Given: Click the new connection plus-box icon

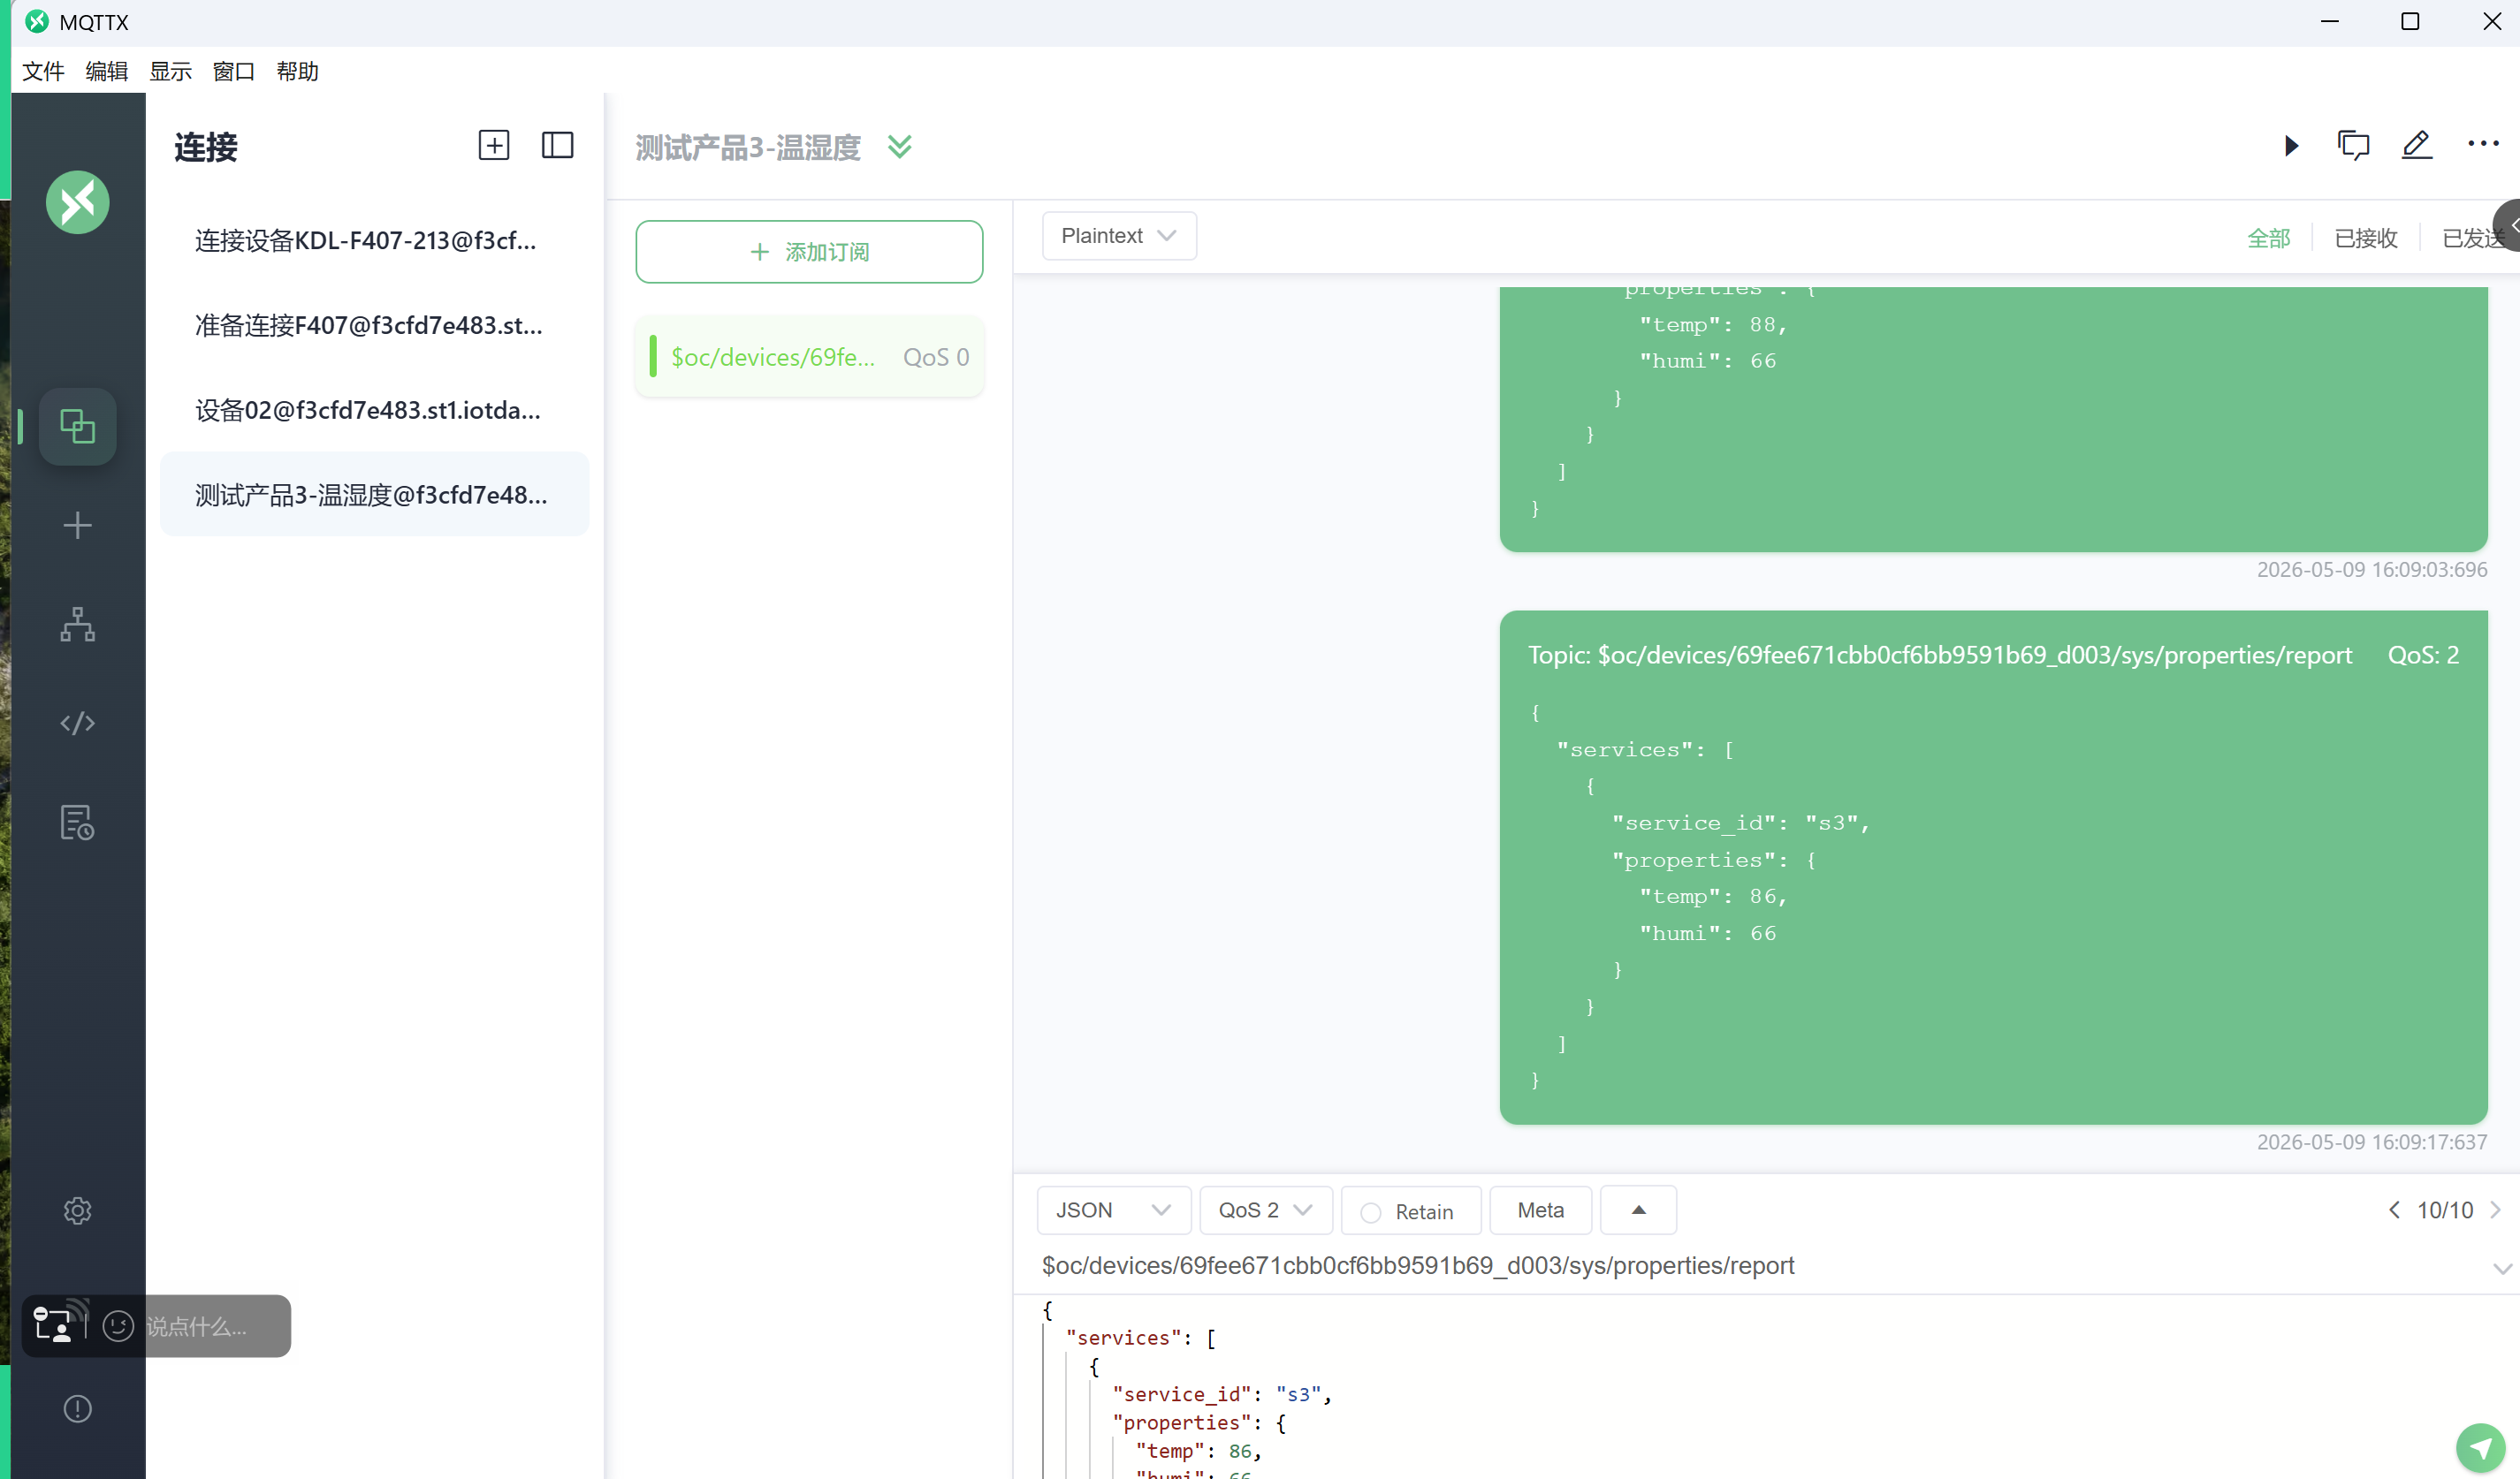Looking at the screenshot, I should pyautogui.click(x=494, y=146).
